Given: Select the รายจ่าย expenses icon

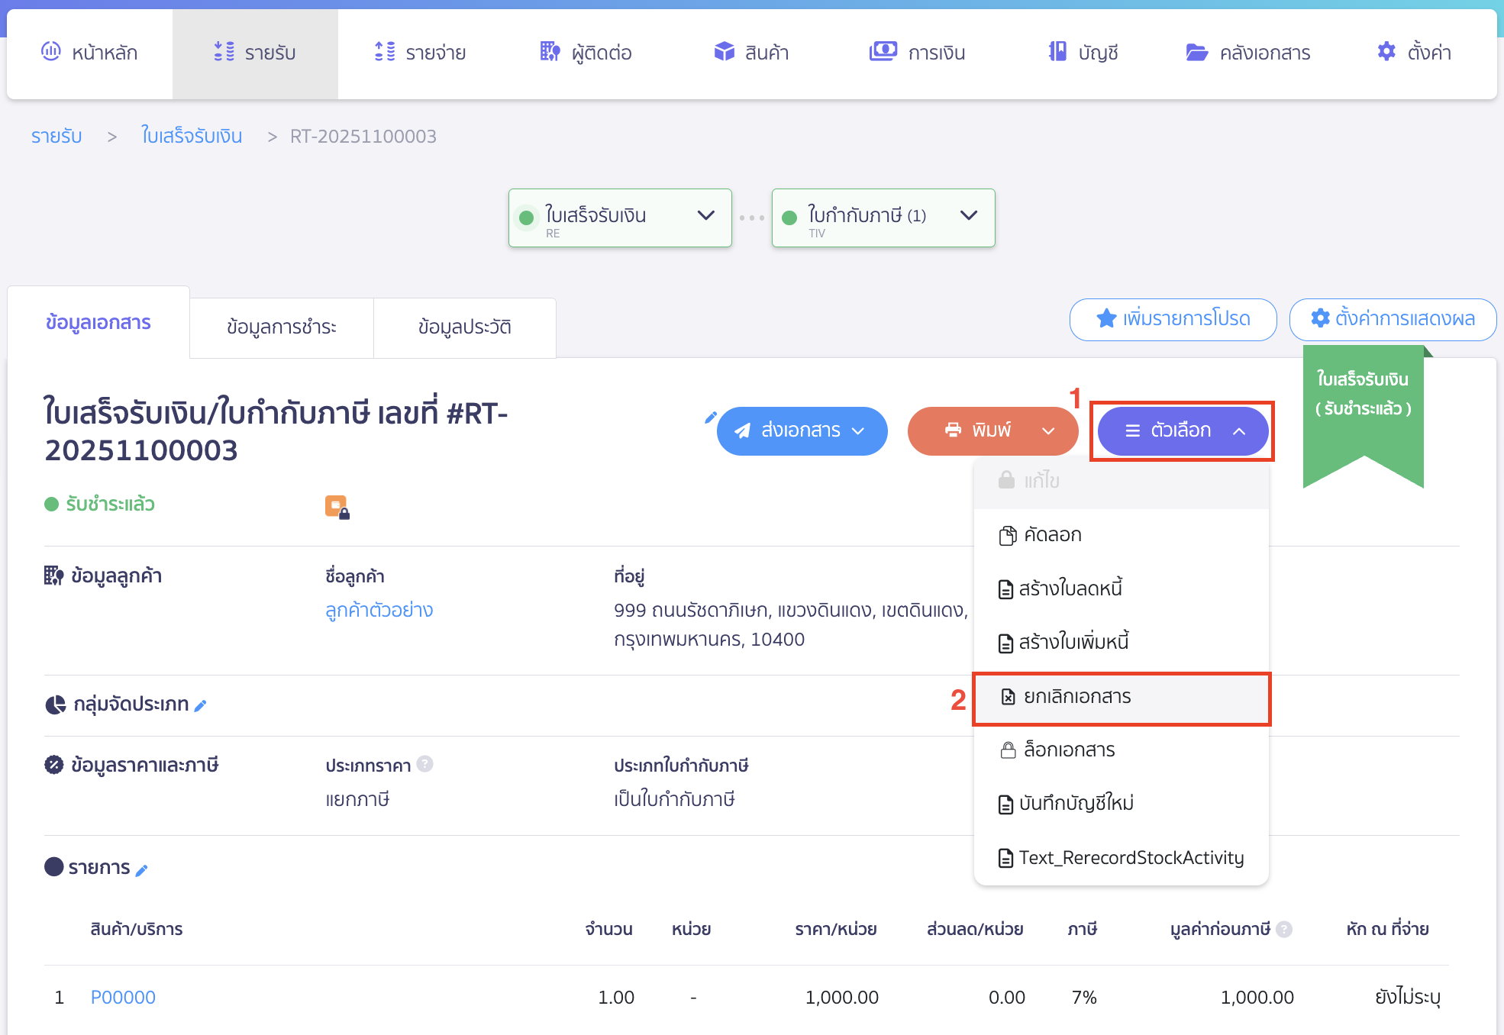Looking at the screenshot, I should click(x=385, y=52).
